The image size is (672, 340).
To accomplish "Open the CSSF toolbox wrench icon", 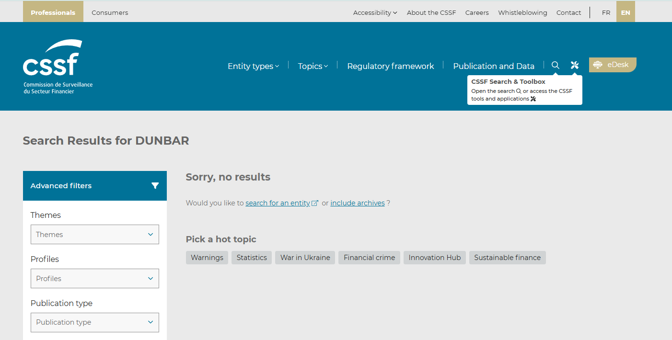I will 575,66.
